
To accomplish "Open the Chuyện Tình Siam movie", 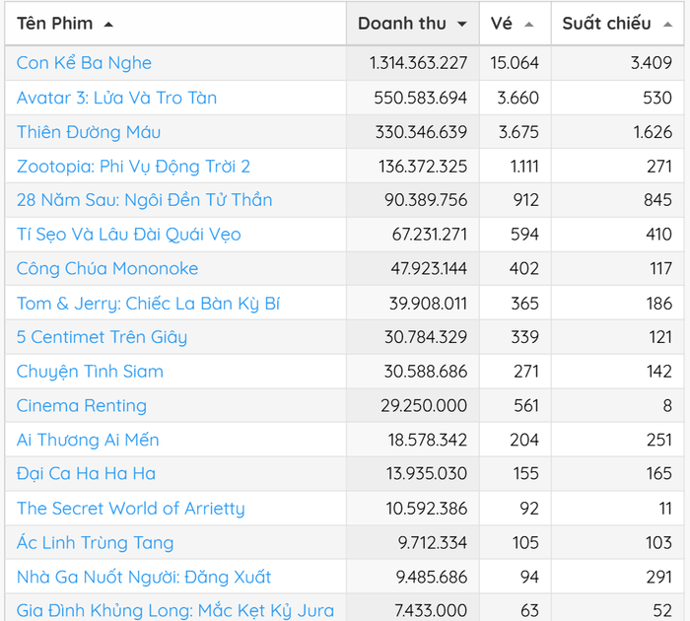I will tap(90, 372).
